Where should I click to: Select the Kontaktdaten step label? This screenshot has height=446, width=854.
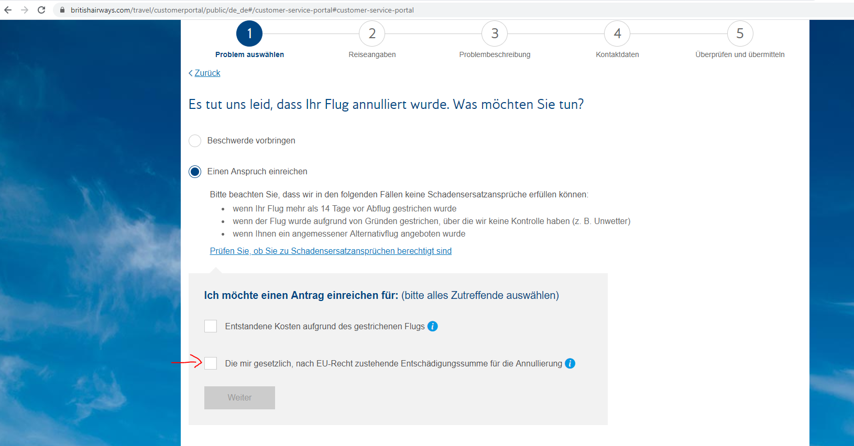click(617, 54)
